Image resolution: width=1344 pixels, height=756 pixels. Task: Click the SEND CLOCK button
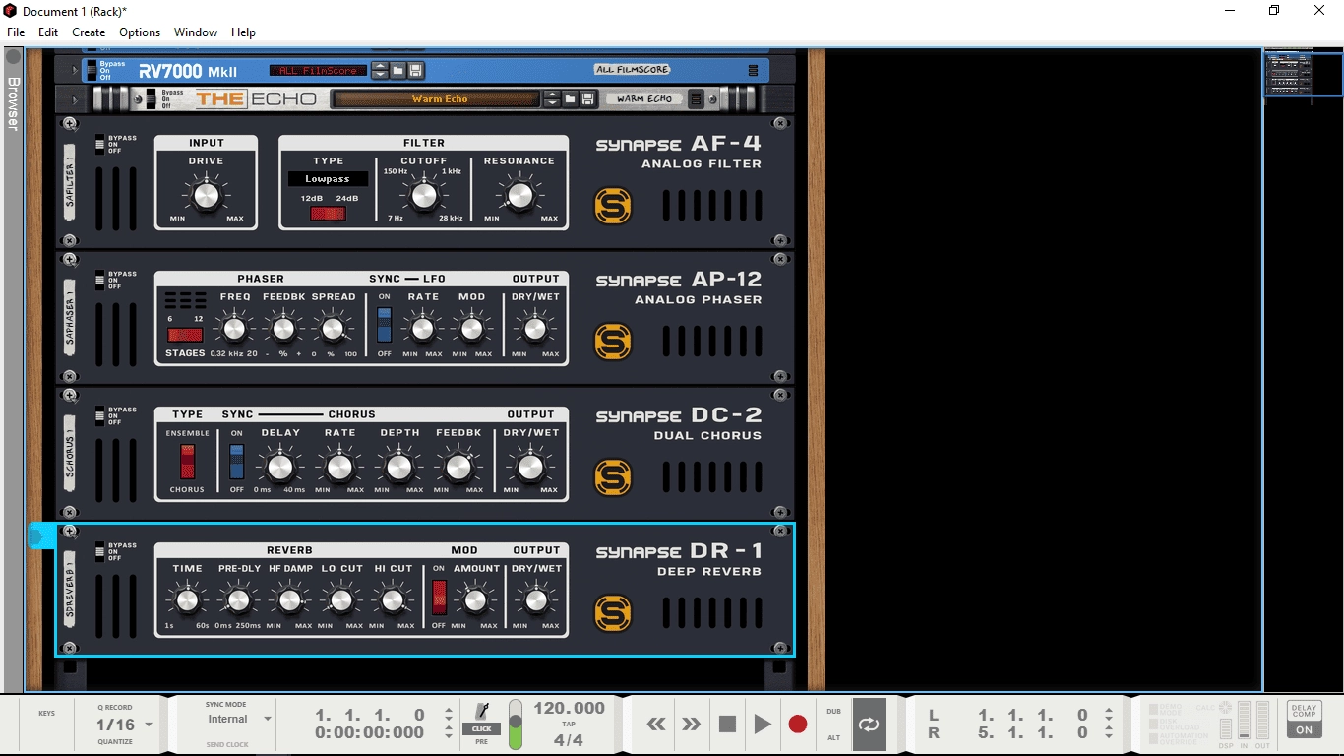(227, 744)
